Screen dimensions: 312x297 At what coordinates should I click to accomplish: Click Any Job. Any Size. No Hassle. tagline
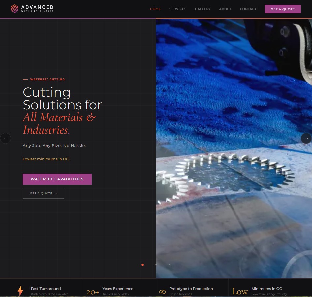[x=54, y=146]
